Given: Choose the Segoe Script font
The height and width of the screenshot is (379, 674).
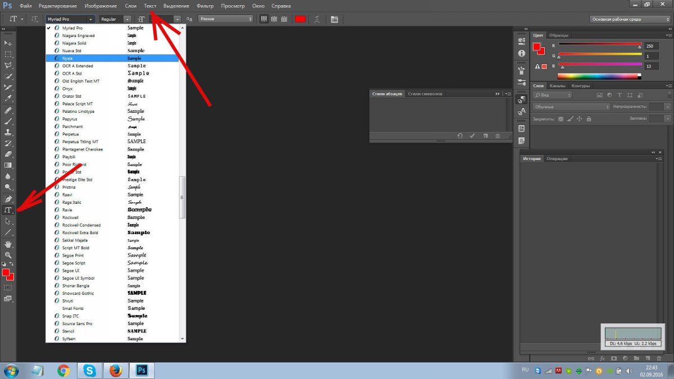Looking at the screenshot, I should point(112,263).
